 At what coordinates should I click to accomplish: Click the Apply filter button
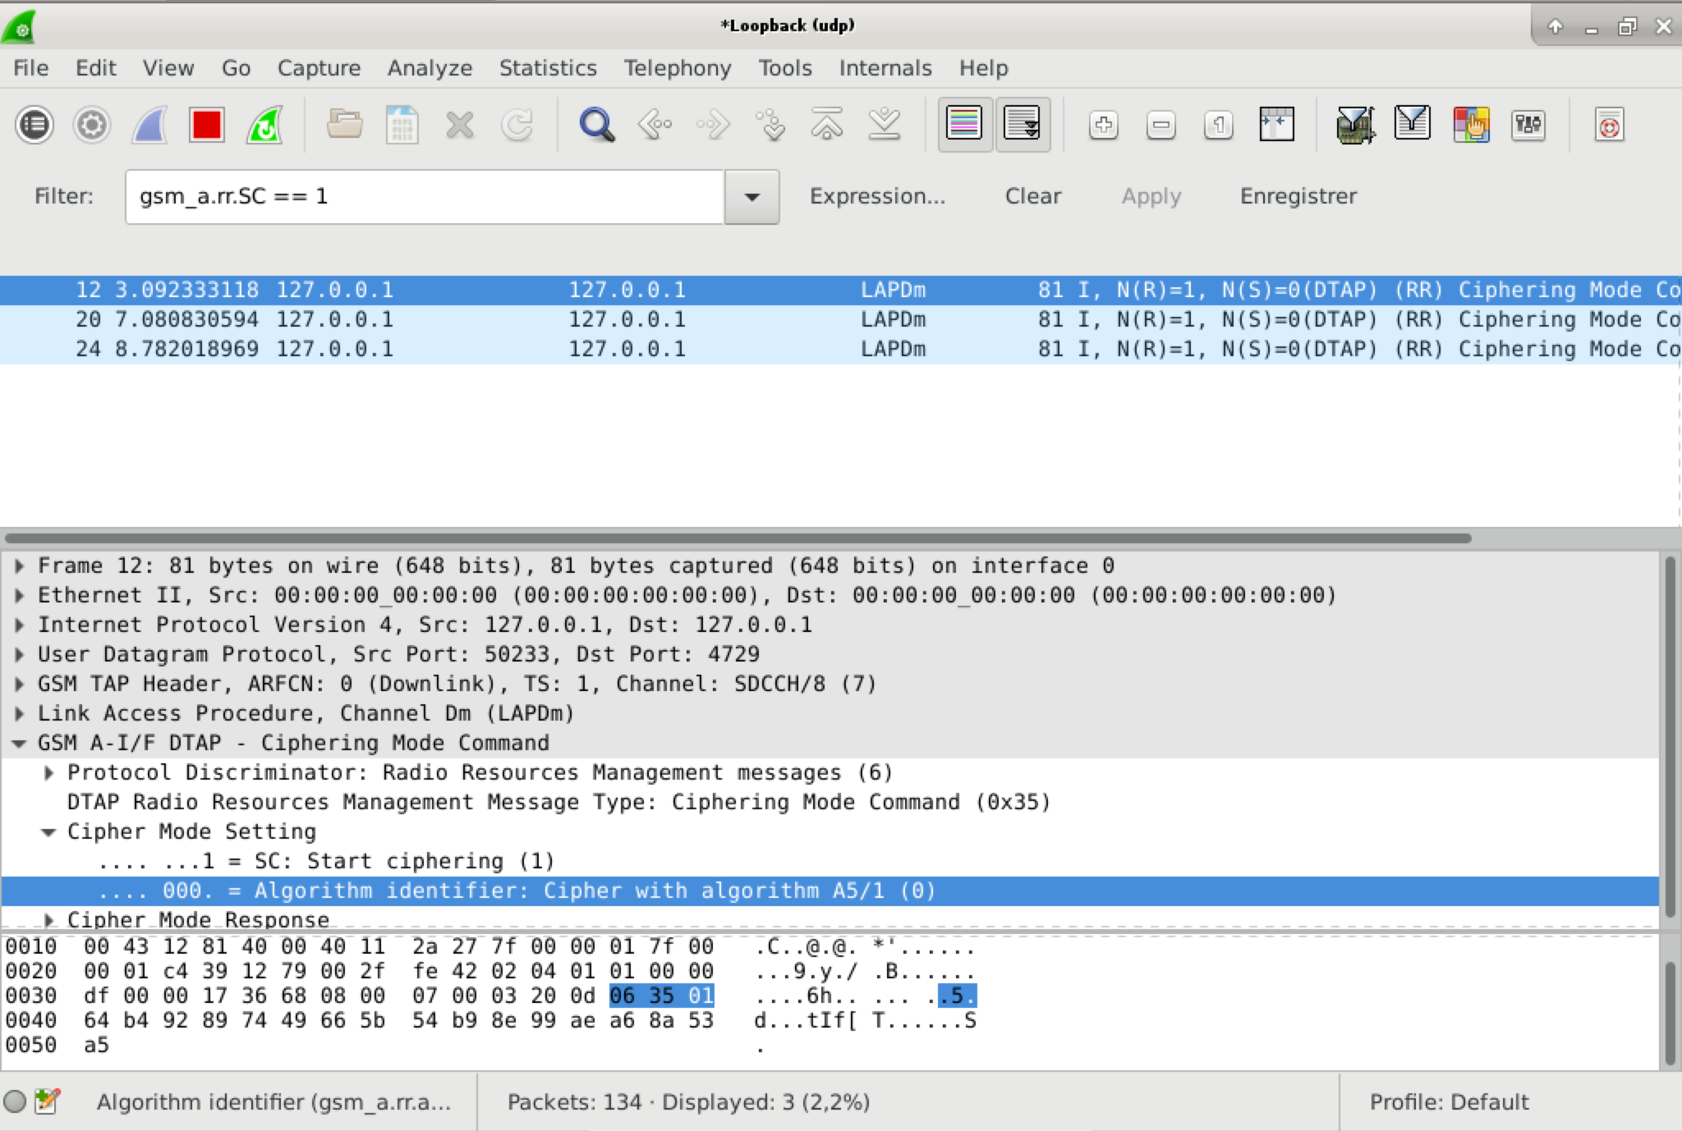(1151, 196)
